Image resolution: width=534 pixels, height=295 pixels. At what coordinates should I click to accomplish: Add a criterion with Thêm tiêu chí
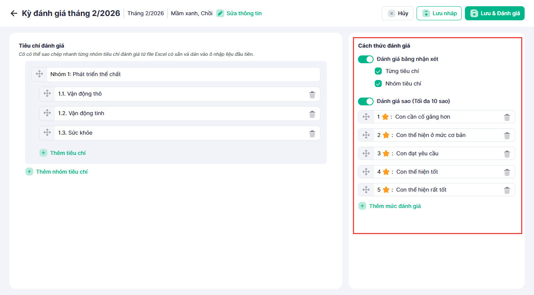[x=63, y=153]
